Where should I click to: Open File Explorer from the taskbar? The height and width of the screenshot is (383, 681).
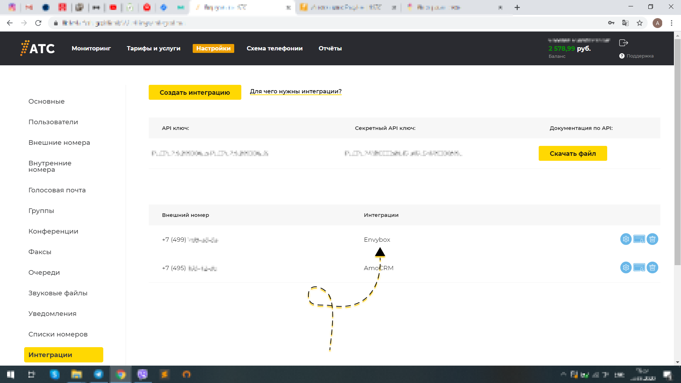[77, 374]
